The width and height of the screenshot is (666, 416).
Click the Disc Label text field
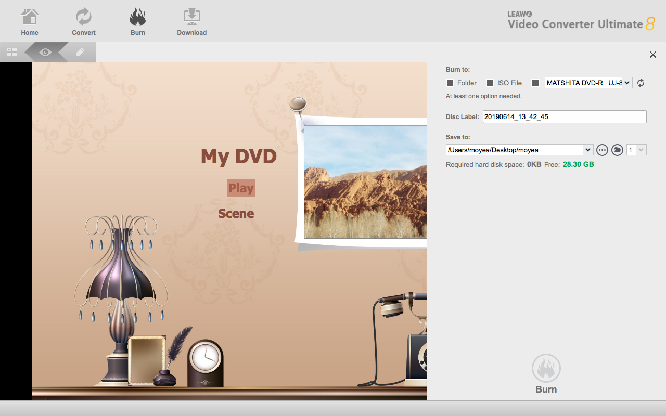pos(565,117)
